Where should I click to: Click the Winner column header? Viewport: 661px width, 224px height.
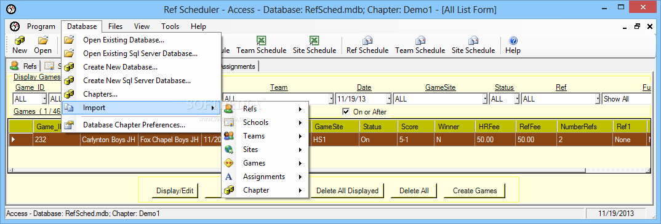[454, 127]
